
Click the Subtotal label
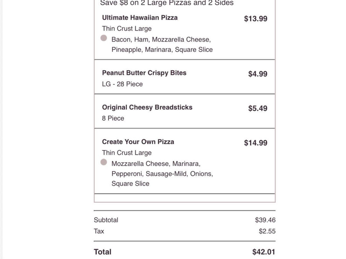[x=106, y=220]
